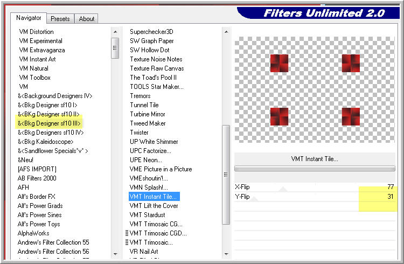Viewport: 404px width, 264px height.
Task: Click category list scroll-down arrow
Action: [x=115, y=254]
